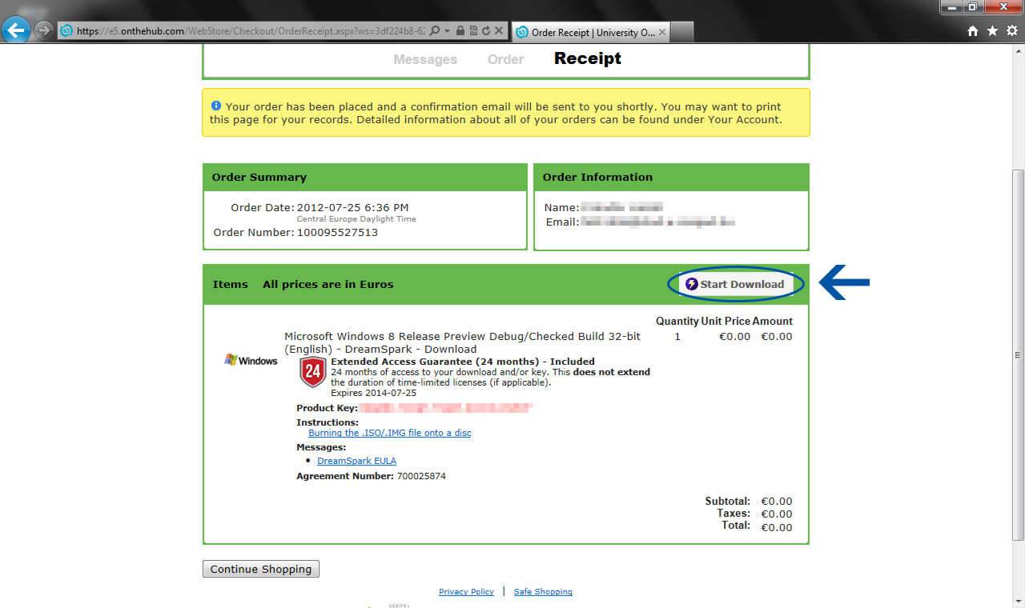The width and height of the screenshot is (1025, 608).
Task: Restore down the browser window
Action: [x=972, y=6]
